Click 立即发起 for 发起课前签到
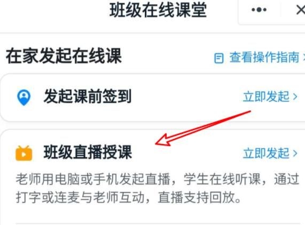 pyautogui.click(x=266, y=97)
